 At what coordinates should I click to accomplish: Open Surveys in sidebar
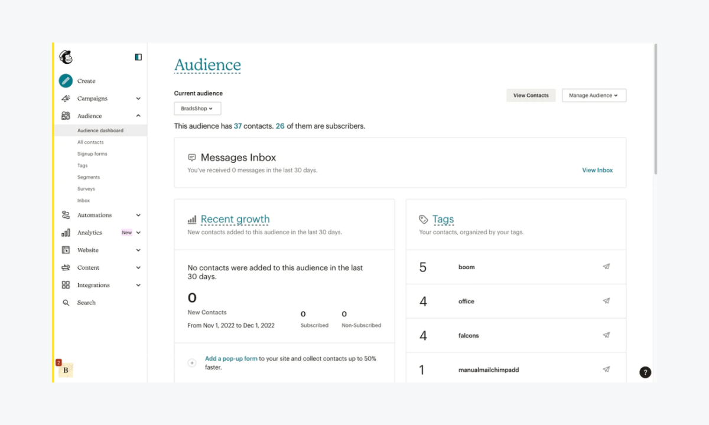pyautogui.click(x=86, y=189)
